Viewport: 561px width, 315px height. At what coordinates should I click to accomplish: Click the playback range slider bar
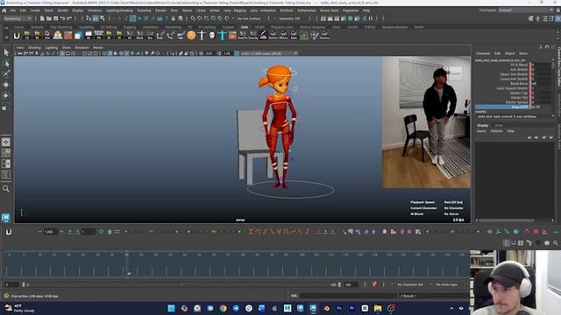coord(181,284)
